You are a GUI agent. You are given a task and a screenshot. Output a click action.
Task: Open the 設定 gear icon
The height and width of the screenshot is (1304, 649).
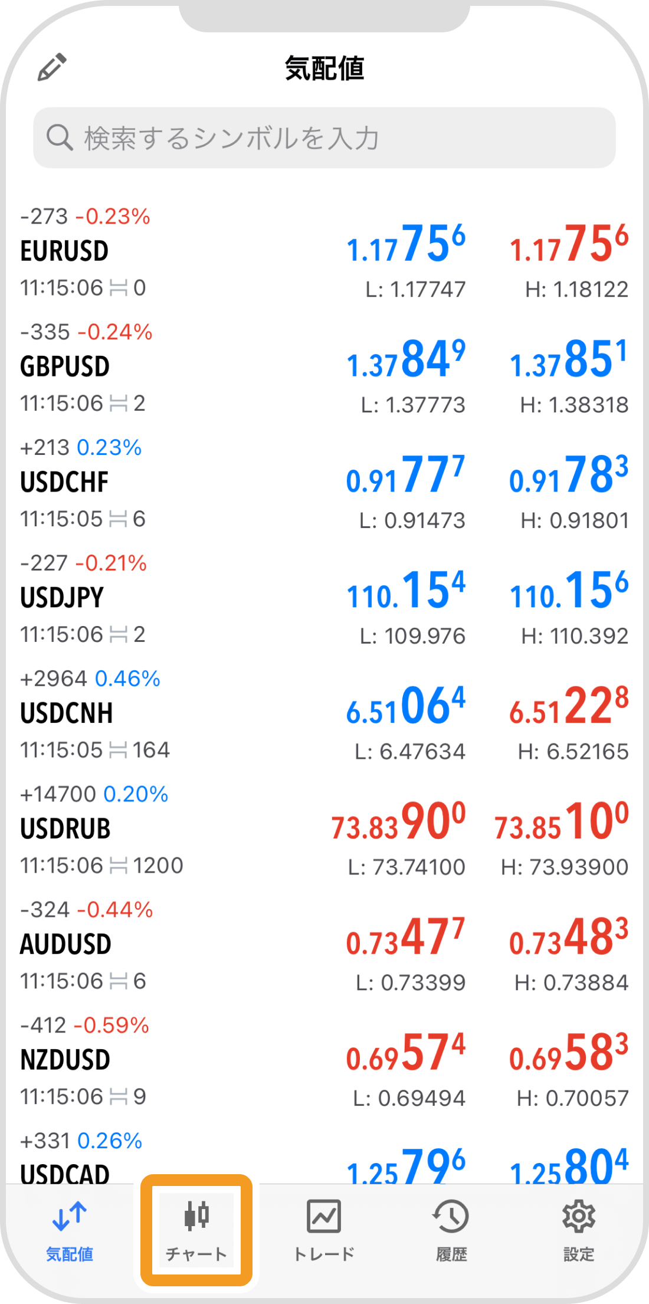pos(578,1215)
